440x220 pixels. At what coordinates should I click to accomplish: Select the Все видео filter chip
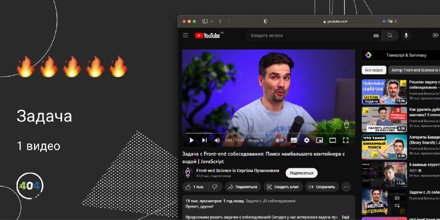[x=374, y=70]
